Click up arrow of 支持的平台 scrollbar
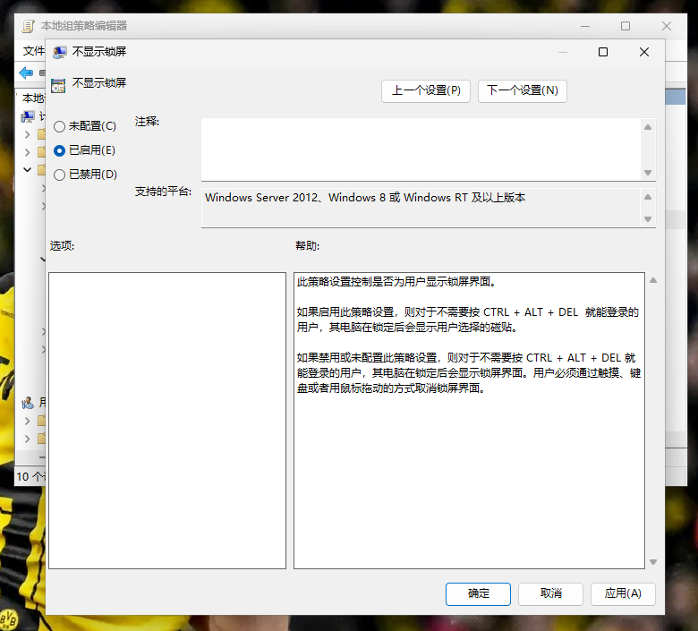This screenshot has height=631, width=698. (x=648, y=197)
